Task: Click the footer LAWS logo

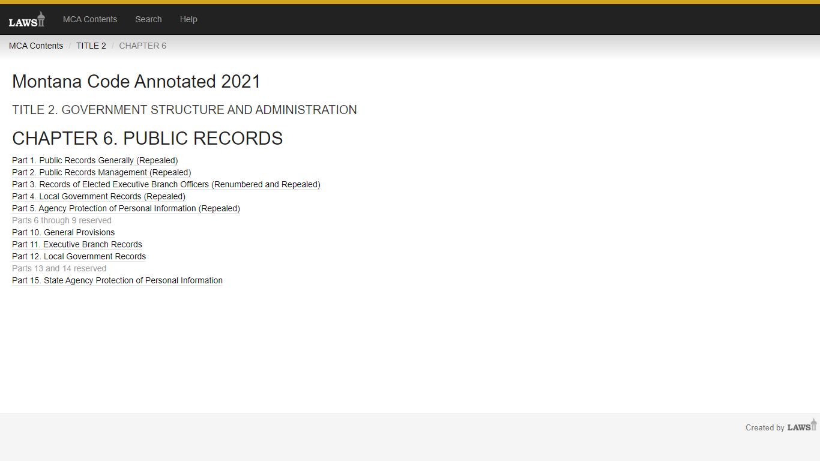Action: point(802,426)
